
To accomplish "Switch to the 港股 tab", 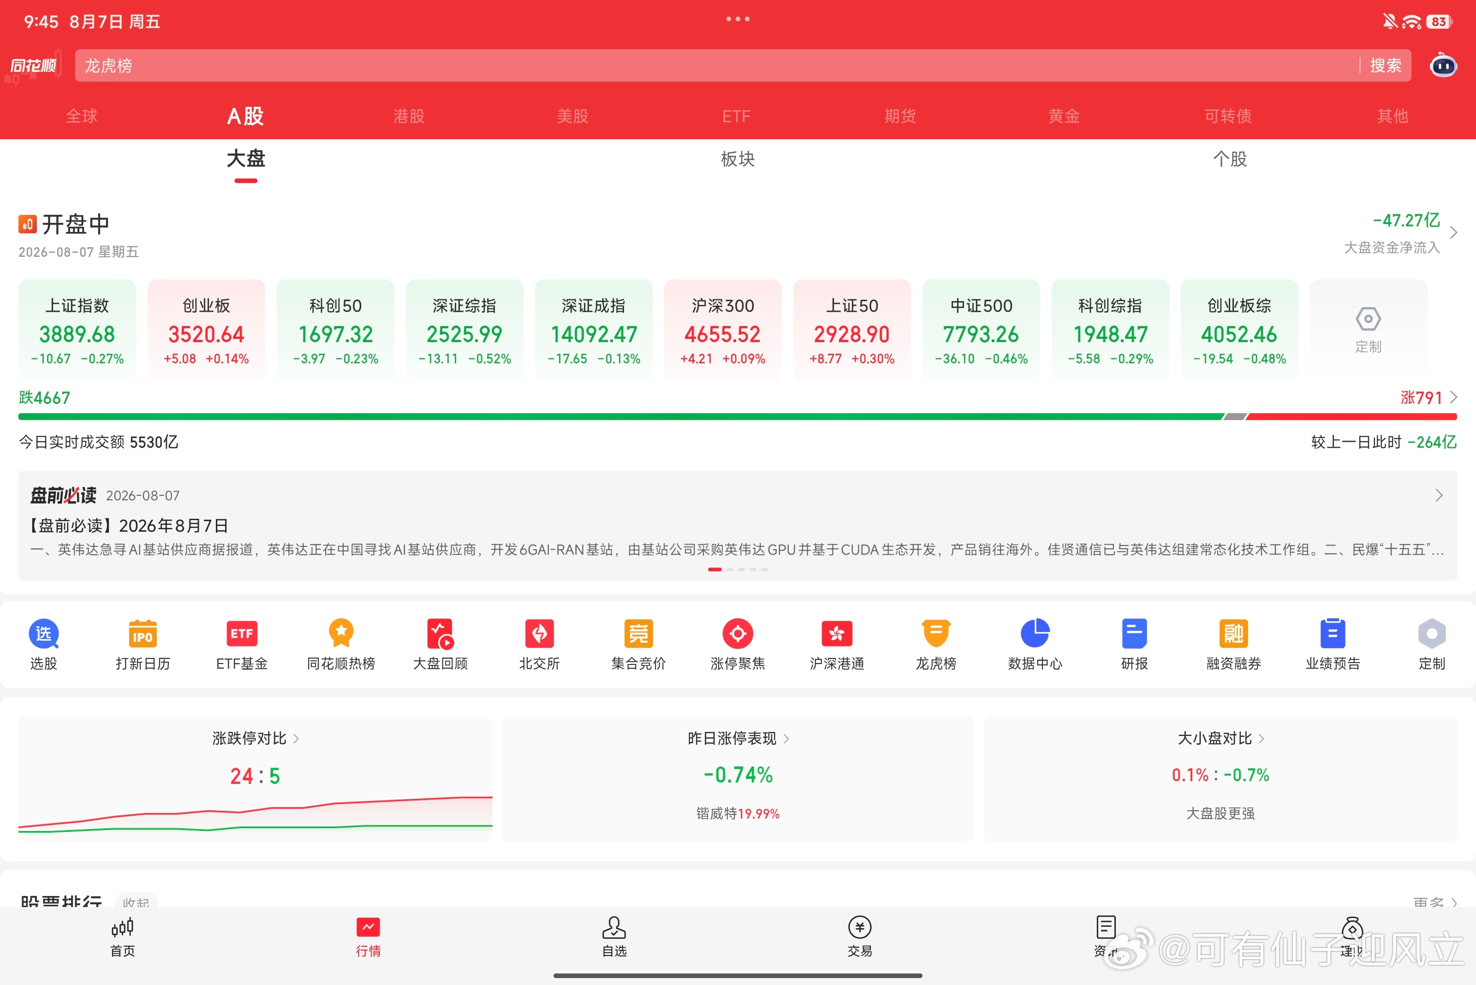I will [x=409, y=116].
